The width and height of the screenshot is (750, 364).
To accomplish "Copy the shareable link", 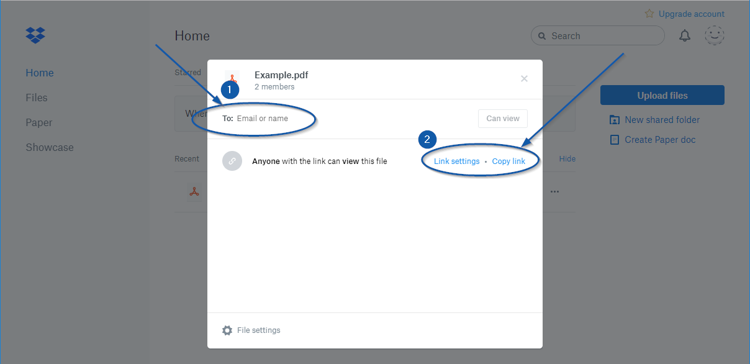I will point(508,160).
